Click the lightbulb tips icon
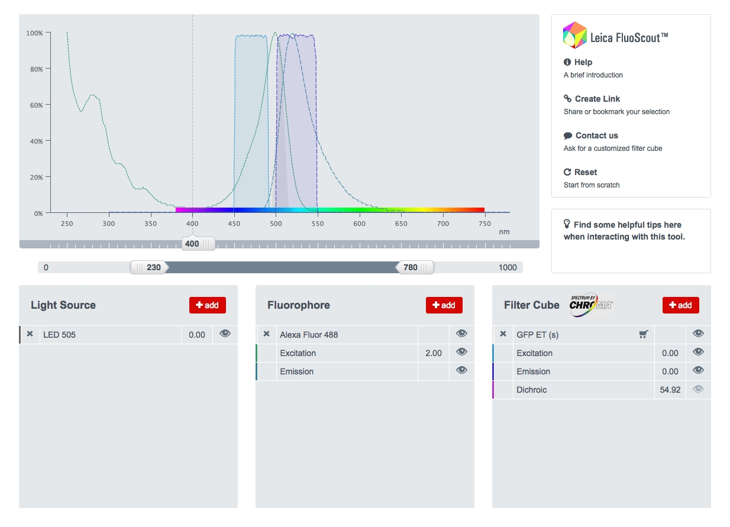 [567, 225]
